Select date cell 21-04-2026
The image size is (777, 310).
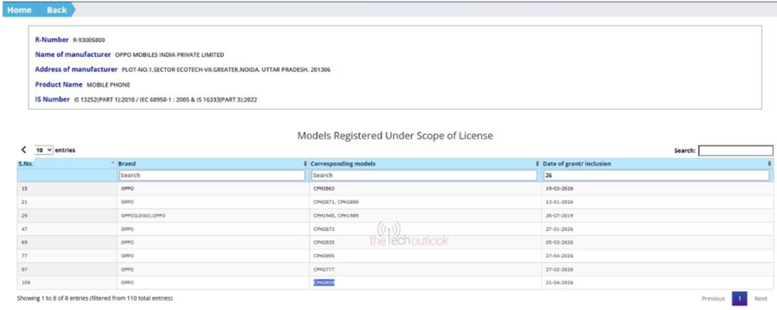point(559,282)
